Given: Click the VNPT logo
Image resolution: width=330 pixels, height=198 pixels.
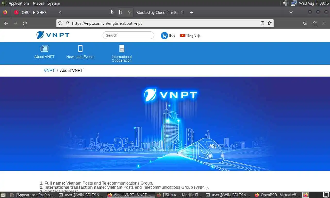Looking at the screenshot, I should [53, 35].
